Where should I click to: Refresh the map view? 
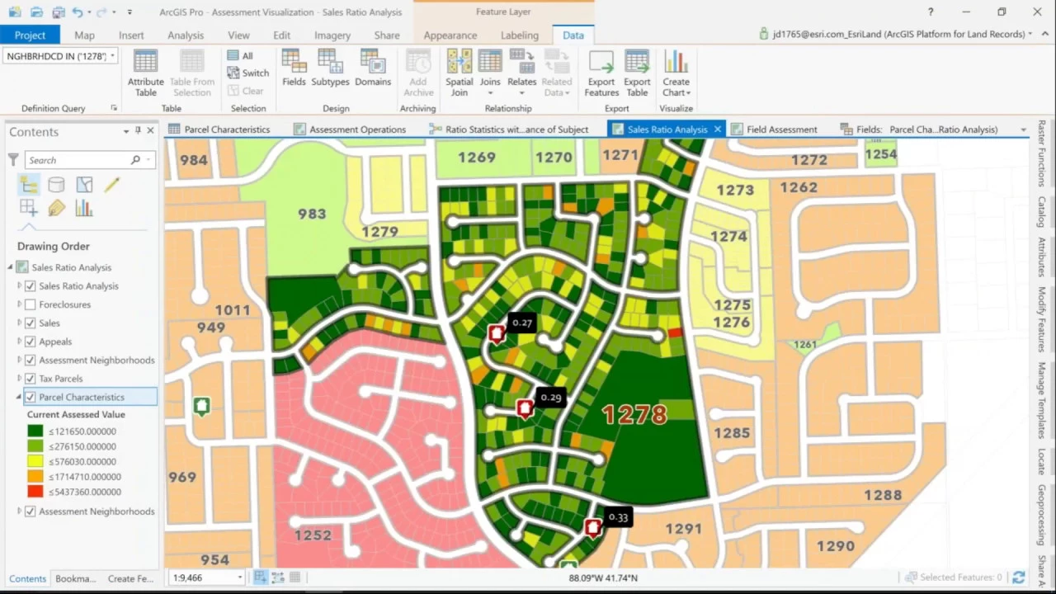(1019, 577)
